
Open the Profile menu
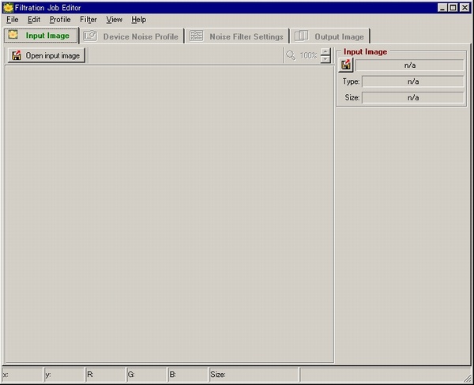click(x=60, y=20)
